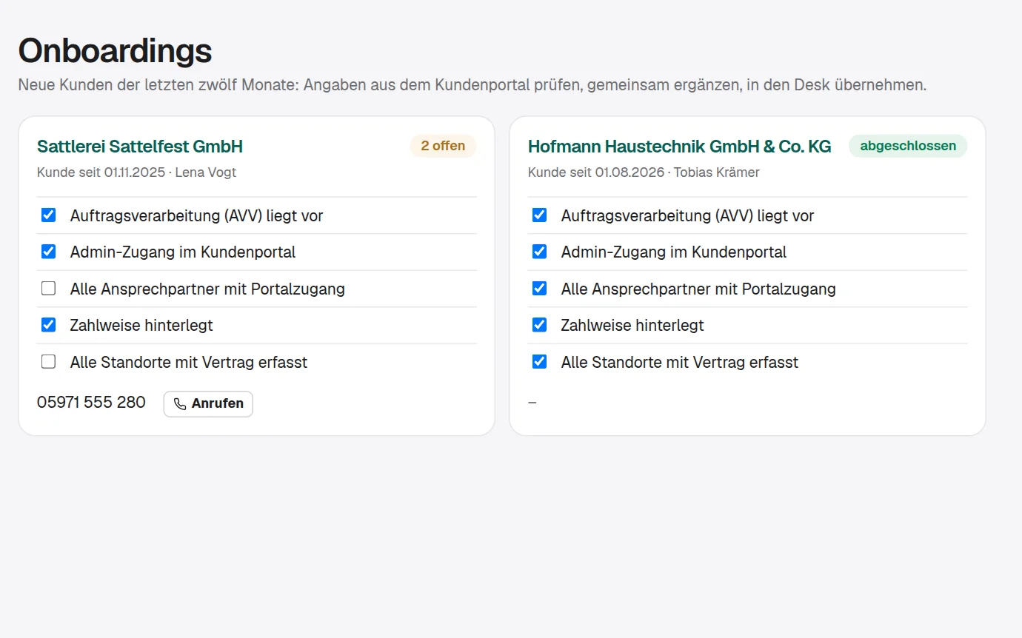Check Alle Standorte box for Sattlerei Sattelfest
This screenshot has height=638, width=1022.
pos(48,362)
